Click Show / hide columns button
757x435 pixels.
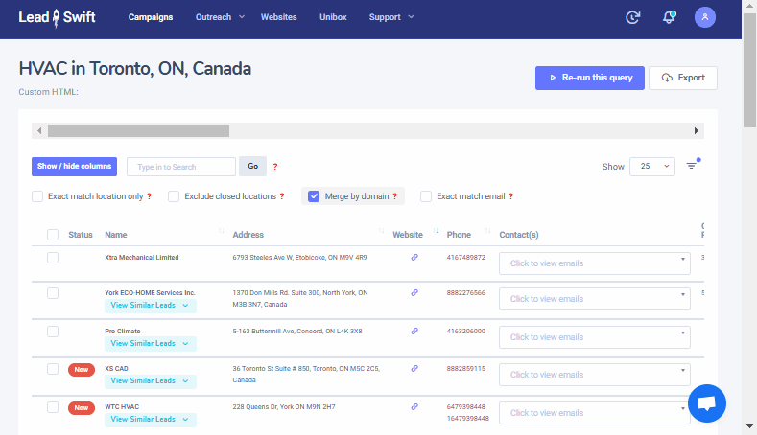point(74,167)
